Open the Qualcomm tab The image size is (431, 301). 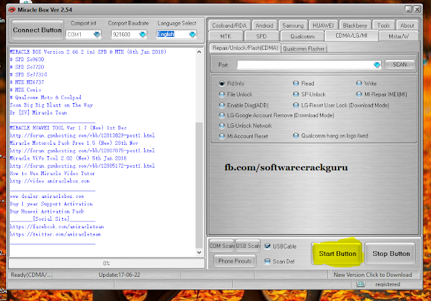(x=302, y=36)
